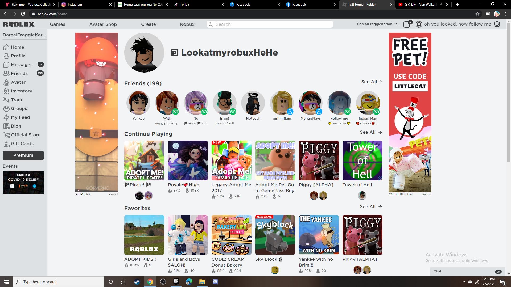Open the Tower of Hell game thumbnail
Screen dimensions: 511x287
tap(362, 161)
